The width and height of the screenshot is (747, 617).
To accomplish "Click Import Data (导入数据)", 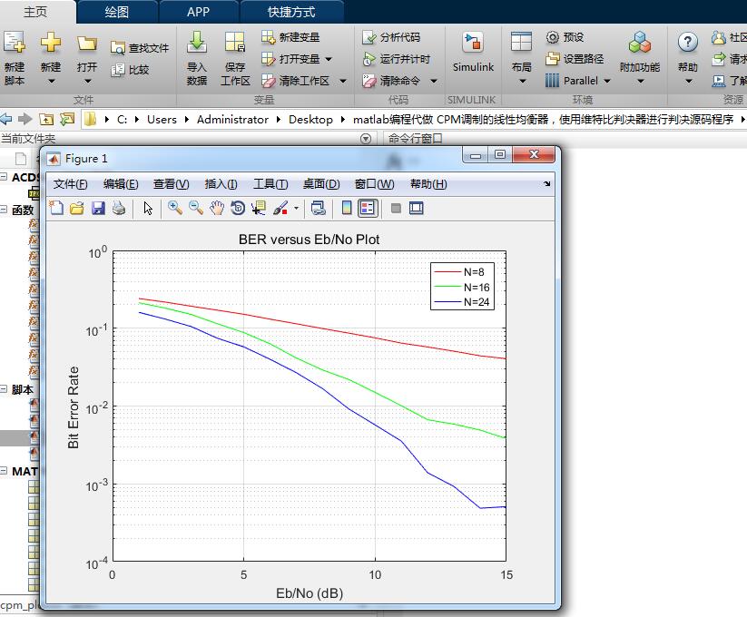I will coord(197,58).
